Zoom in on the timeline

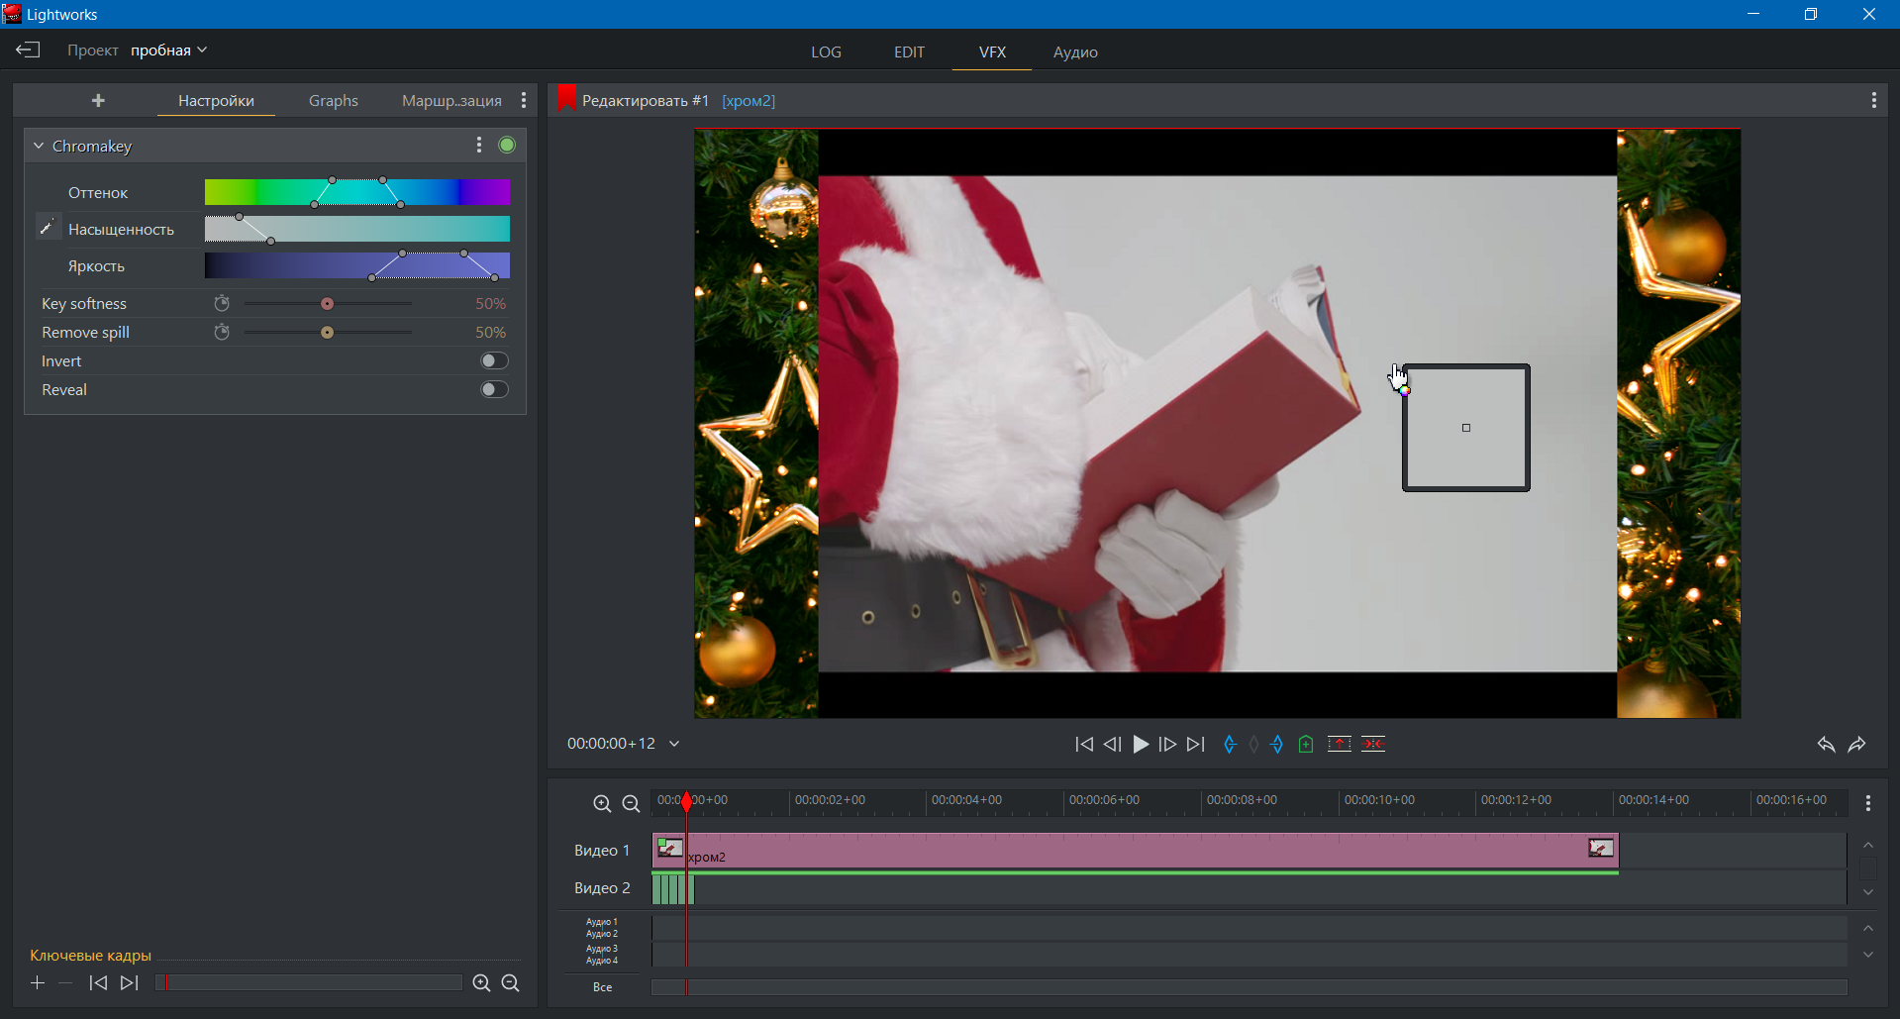(602, 804)
